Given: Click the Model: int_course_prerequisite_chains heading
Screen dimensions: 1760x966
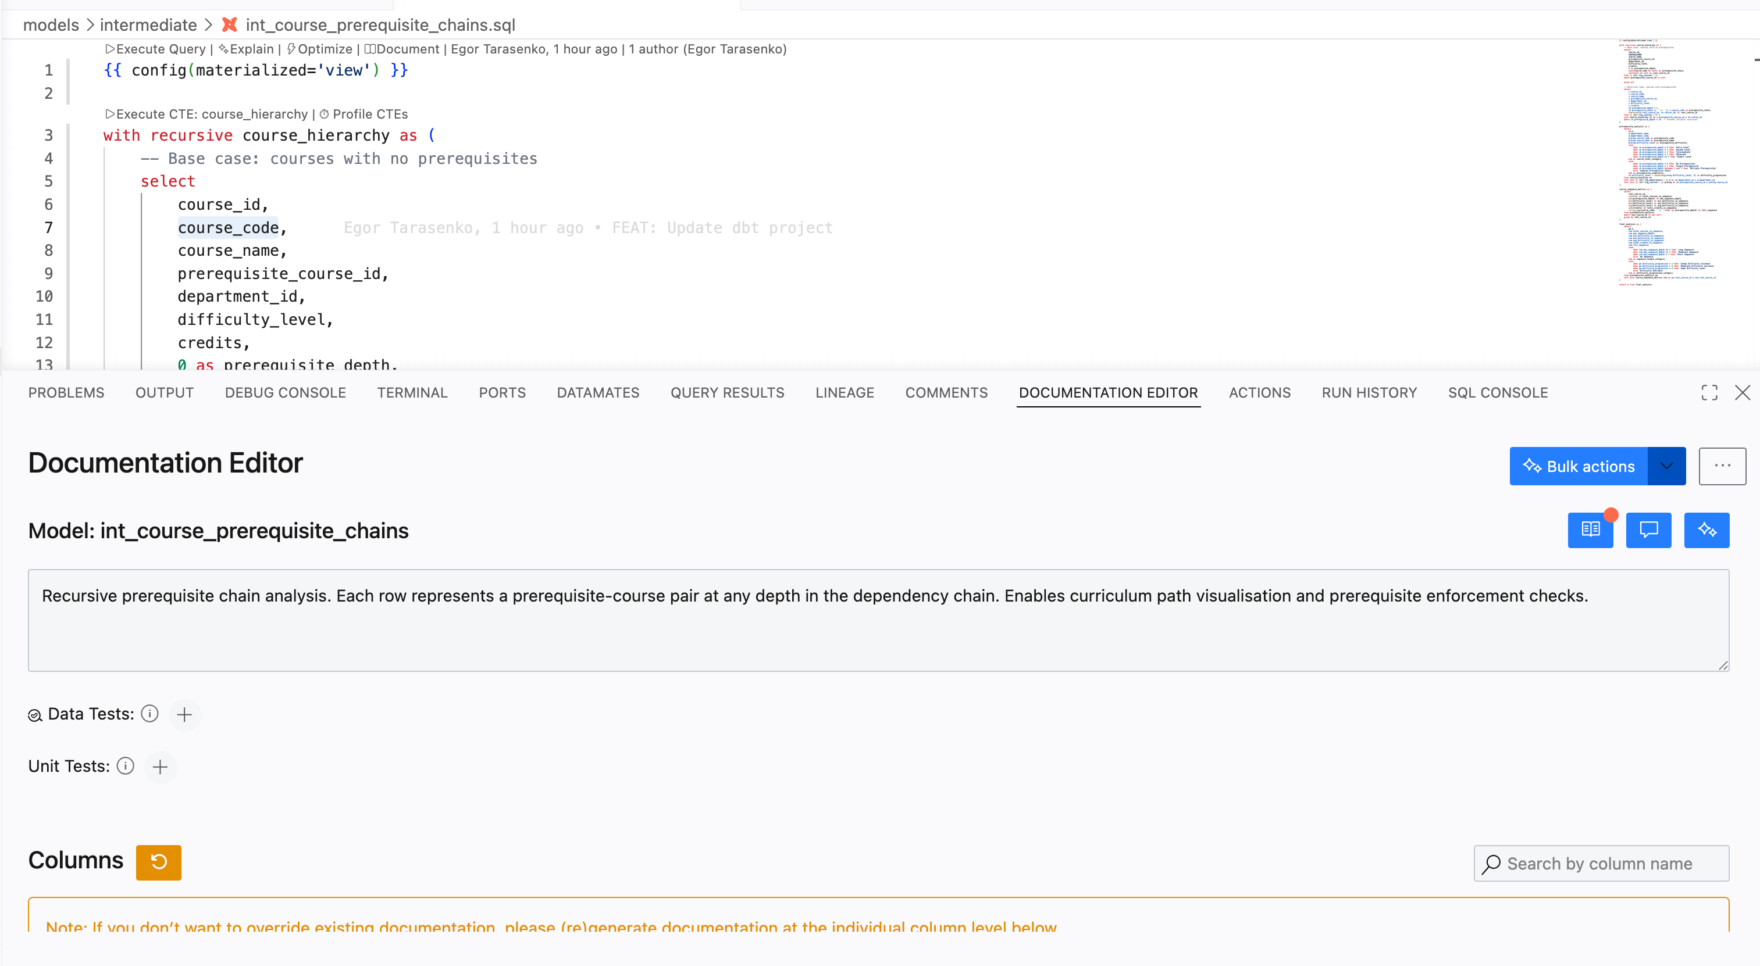Looking at the screenshot, I should pyautogui.click(x=219, y=531).
